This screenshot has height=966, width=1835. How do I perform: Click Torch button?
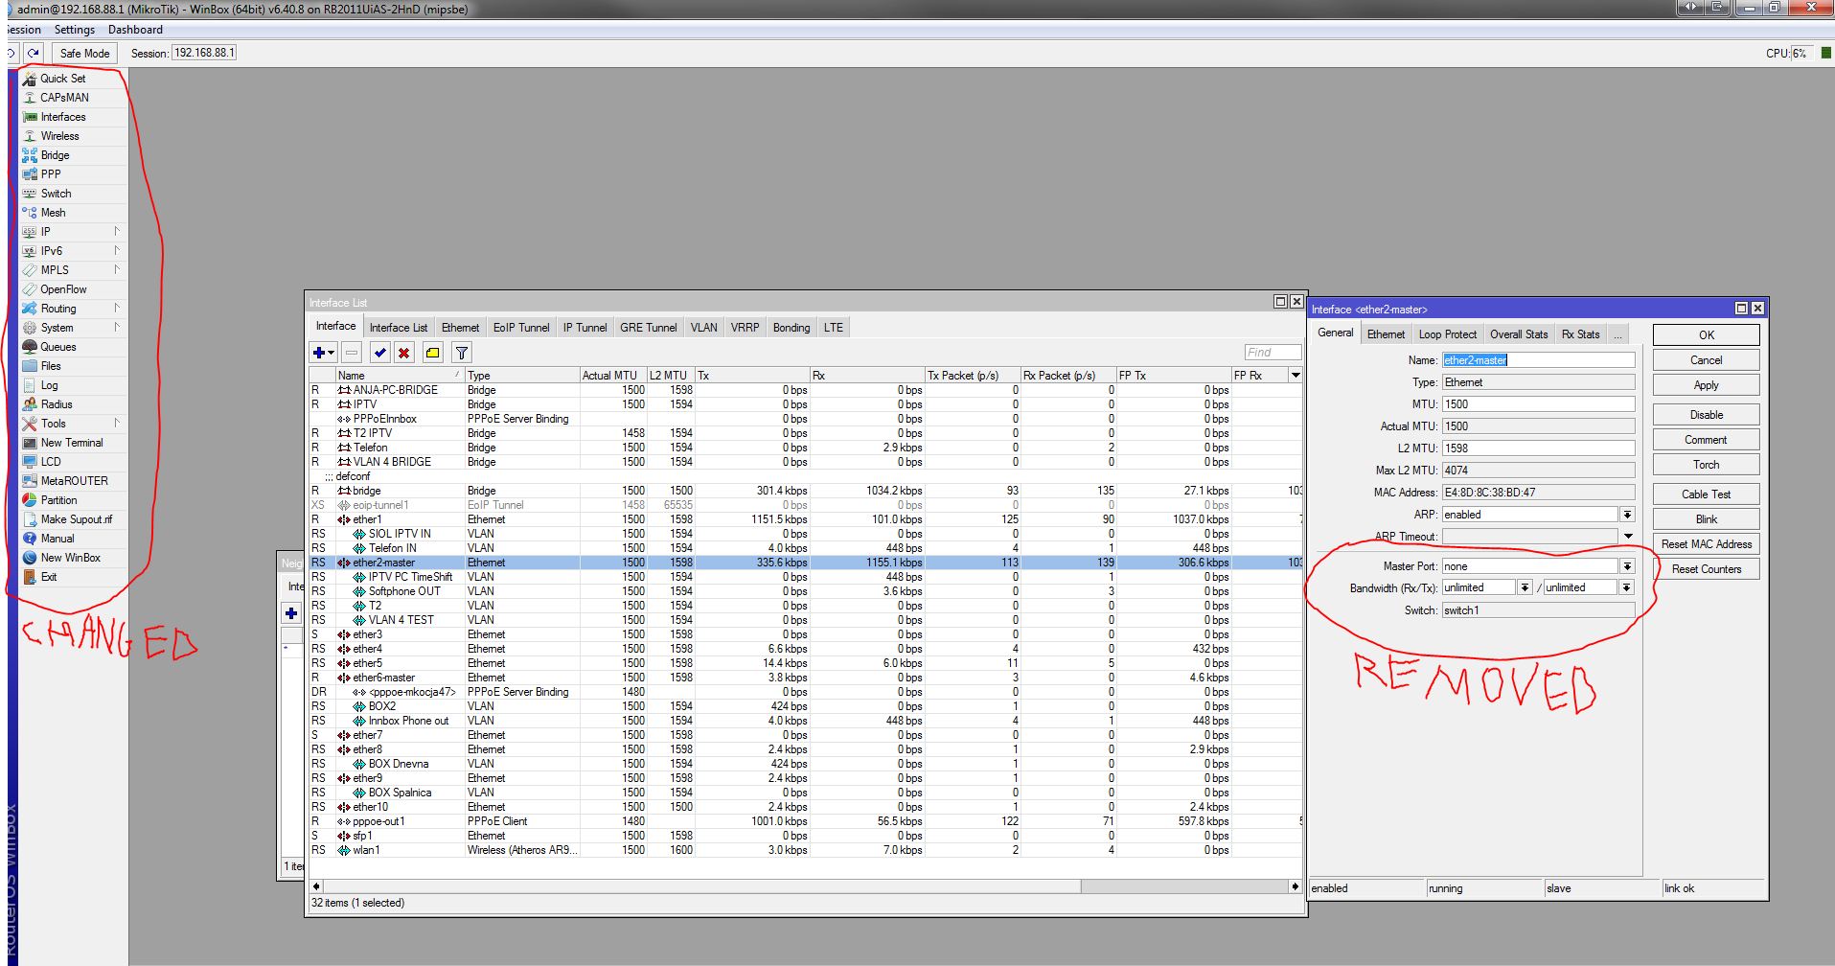tap(1707, 465)
